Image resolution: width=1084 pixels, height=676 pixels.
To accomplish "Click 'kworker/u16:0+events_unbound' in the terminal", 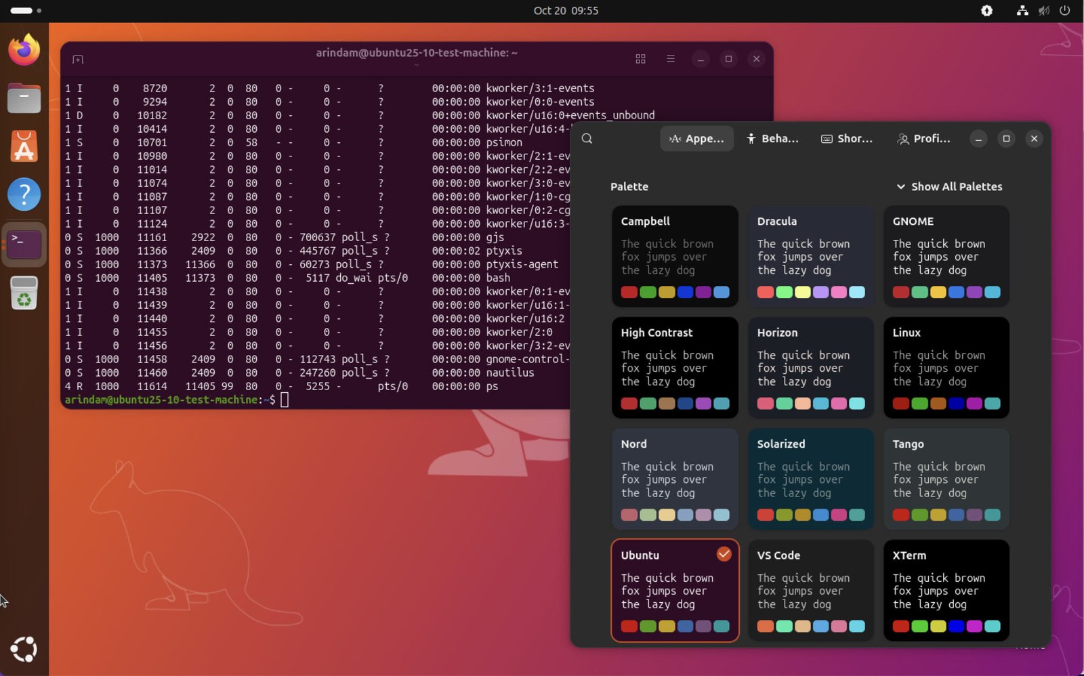I will click(570, 115).
